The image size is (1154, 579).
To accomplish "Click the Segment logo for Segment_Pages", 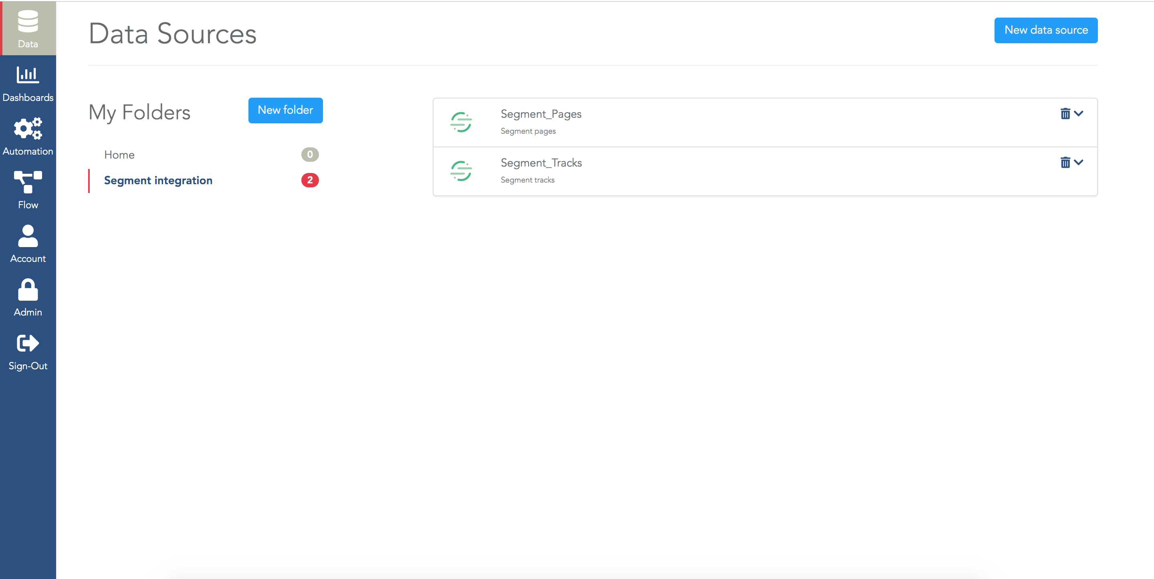I will click(x=461, y=122).
